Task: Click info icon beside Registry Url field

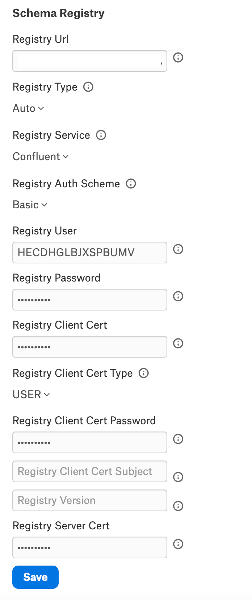Action: 178,57
